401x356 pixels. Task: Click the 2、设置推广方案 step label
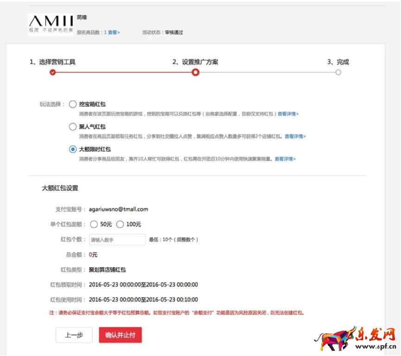pyautogui.click(x=195, y=62)
